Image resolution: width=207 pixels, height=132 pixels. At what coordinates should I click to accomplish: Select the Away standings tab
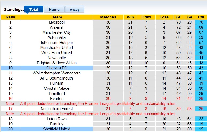[74, 10]
